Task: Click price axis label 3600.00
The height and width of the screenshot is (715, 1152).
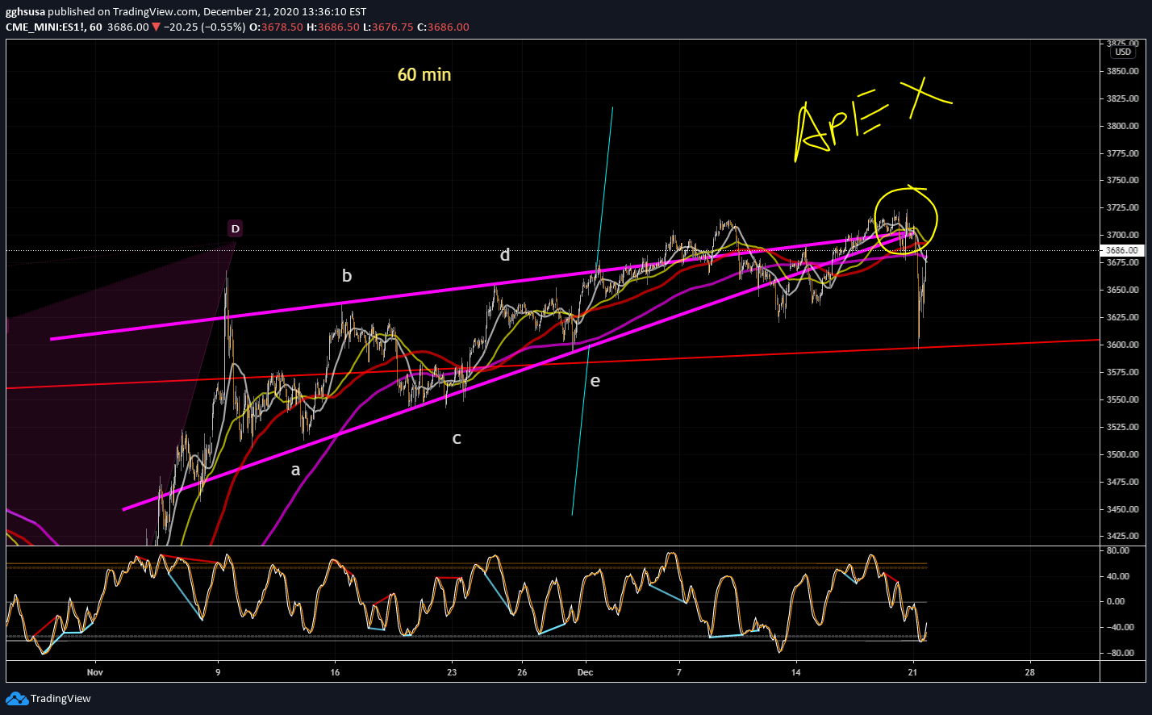Action: tap(1123, 345)
